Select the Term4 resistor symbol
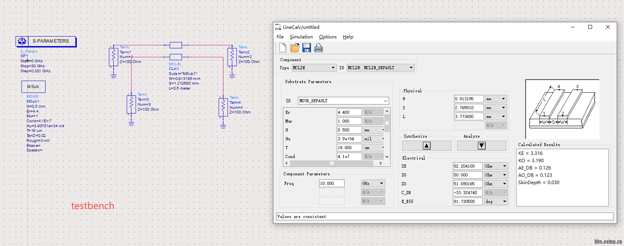624x246 pixels. (x=223, y=108)
